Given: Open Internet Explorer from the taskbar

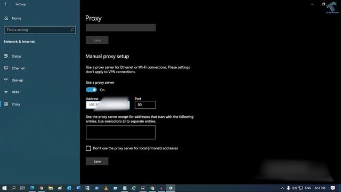Looking at the screenshot, I should [134, 188].
